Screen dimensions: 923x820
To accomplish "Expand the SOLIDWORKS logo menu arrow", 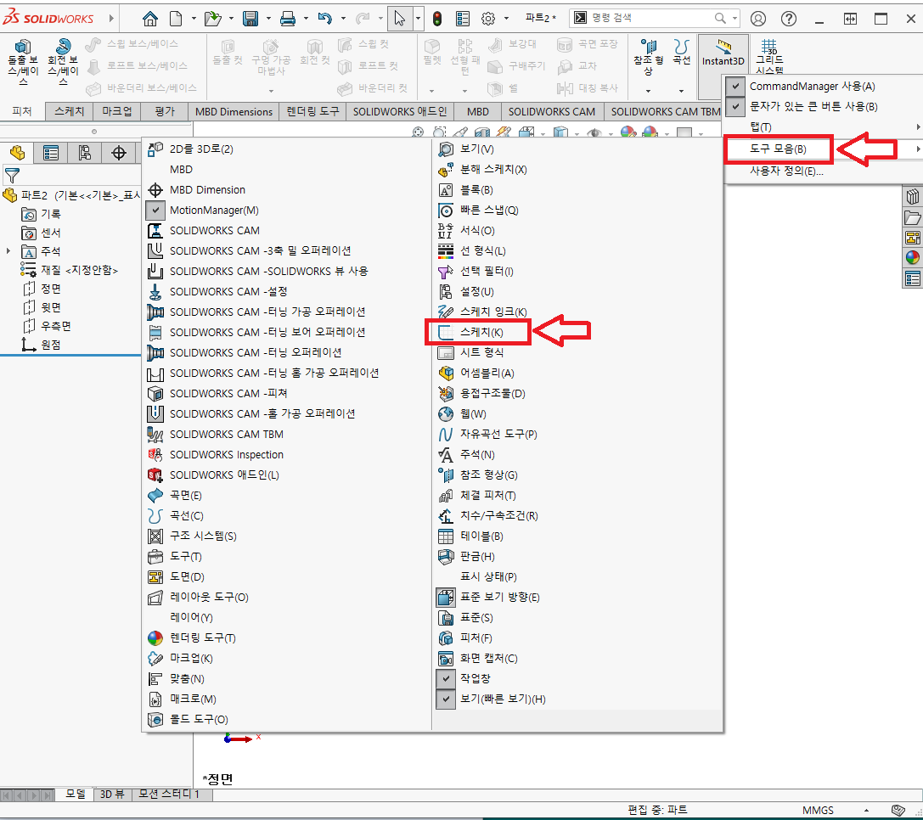I will [x=110, y=19].
